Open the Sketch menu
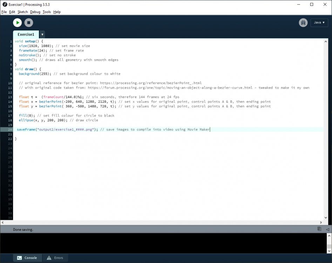 coord(23,12)
